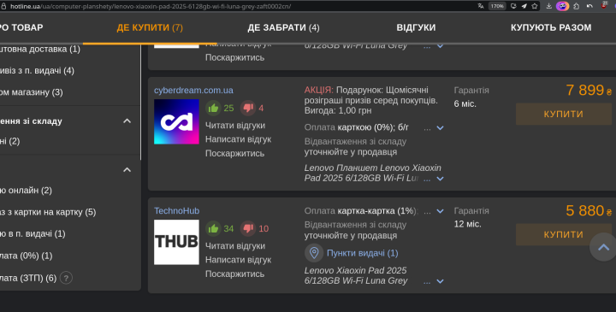Viewport: 616px width, 312px height.
Task: Open the ДЕ ЗАБРАТИ (4) tab
Action: pyautogui.click(x=283, y=27)
